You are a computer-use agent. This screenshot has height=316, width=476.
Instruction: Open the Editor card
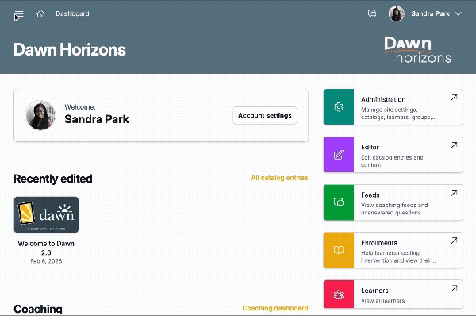pyautogui.click(x=393, y=155)
